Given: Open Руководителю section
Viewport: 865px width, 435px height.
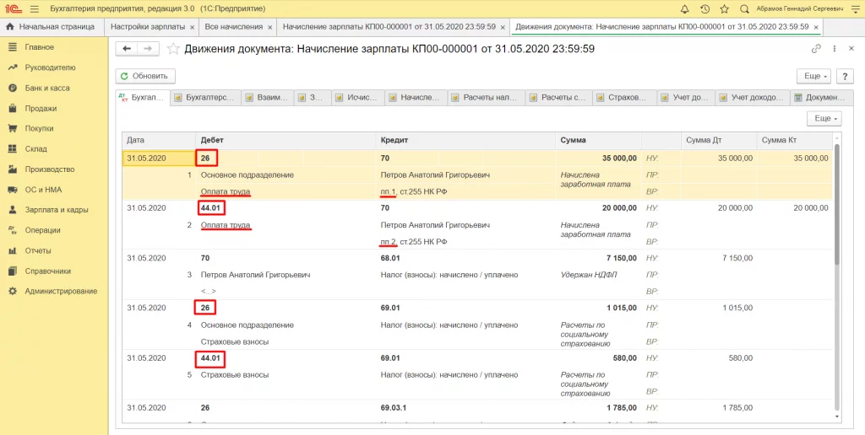Looking at the screenshot, I should click(x=50, y=67).
